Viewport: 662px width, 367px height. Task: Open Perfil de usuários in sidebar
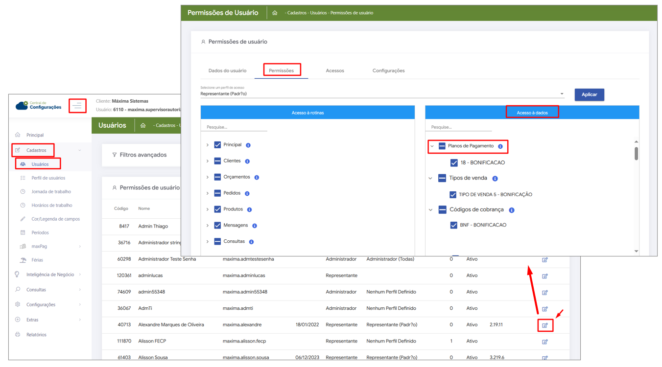pos(48,178)
